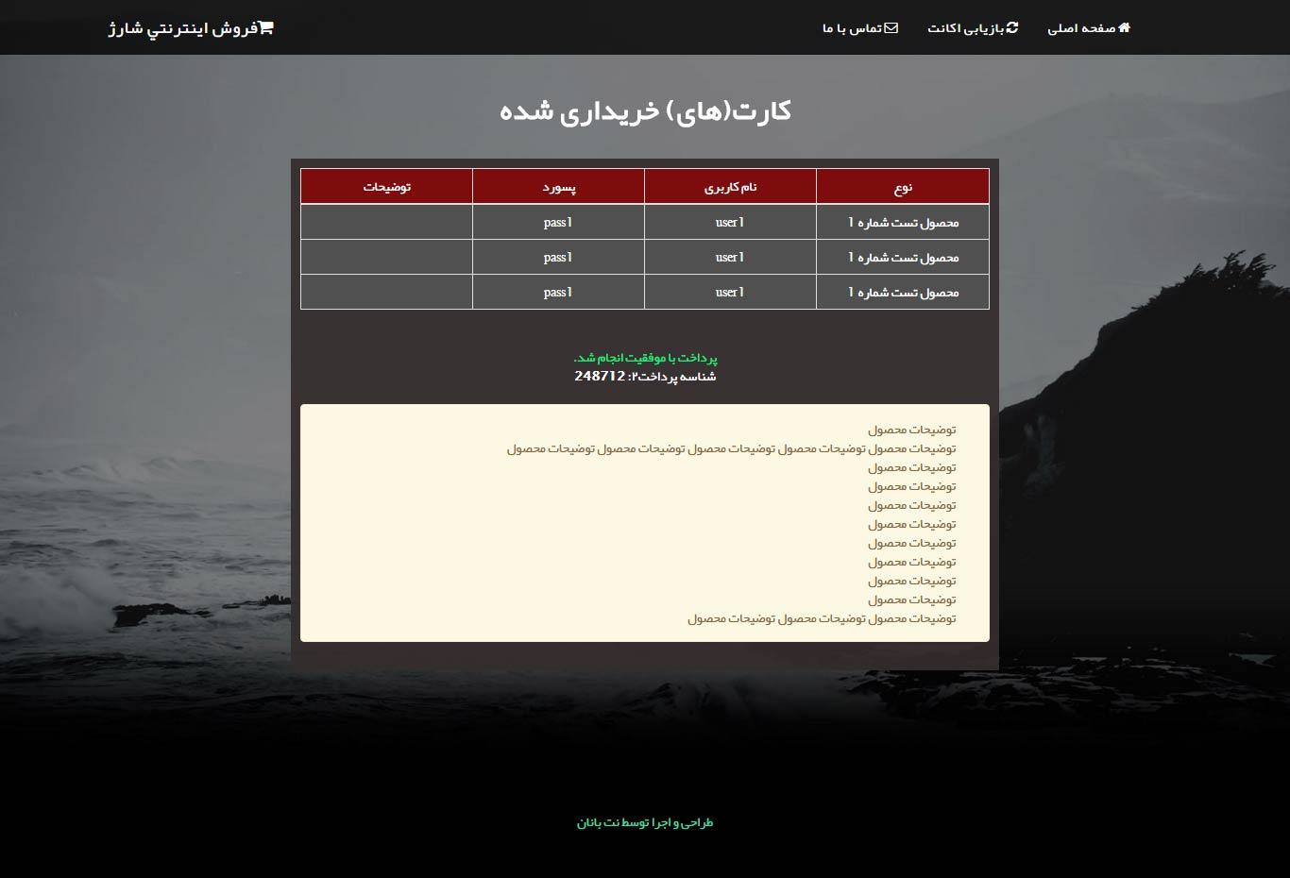Click product name in the third table row
Screen dimensions: 1290x878
tap(903, 293)
